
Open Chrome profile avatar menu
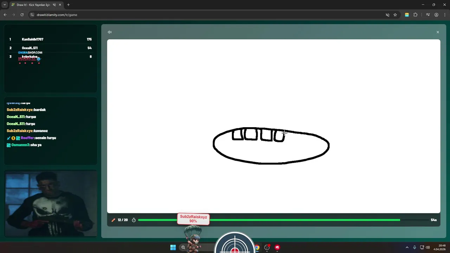pos(436,15)
